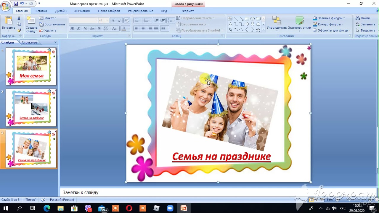Screen dimensions: 379x213
Task: Choose the five-point star shape
Action: click(258, 30)
